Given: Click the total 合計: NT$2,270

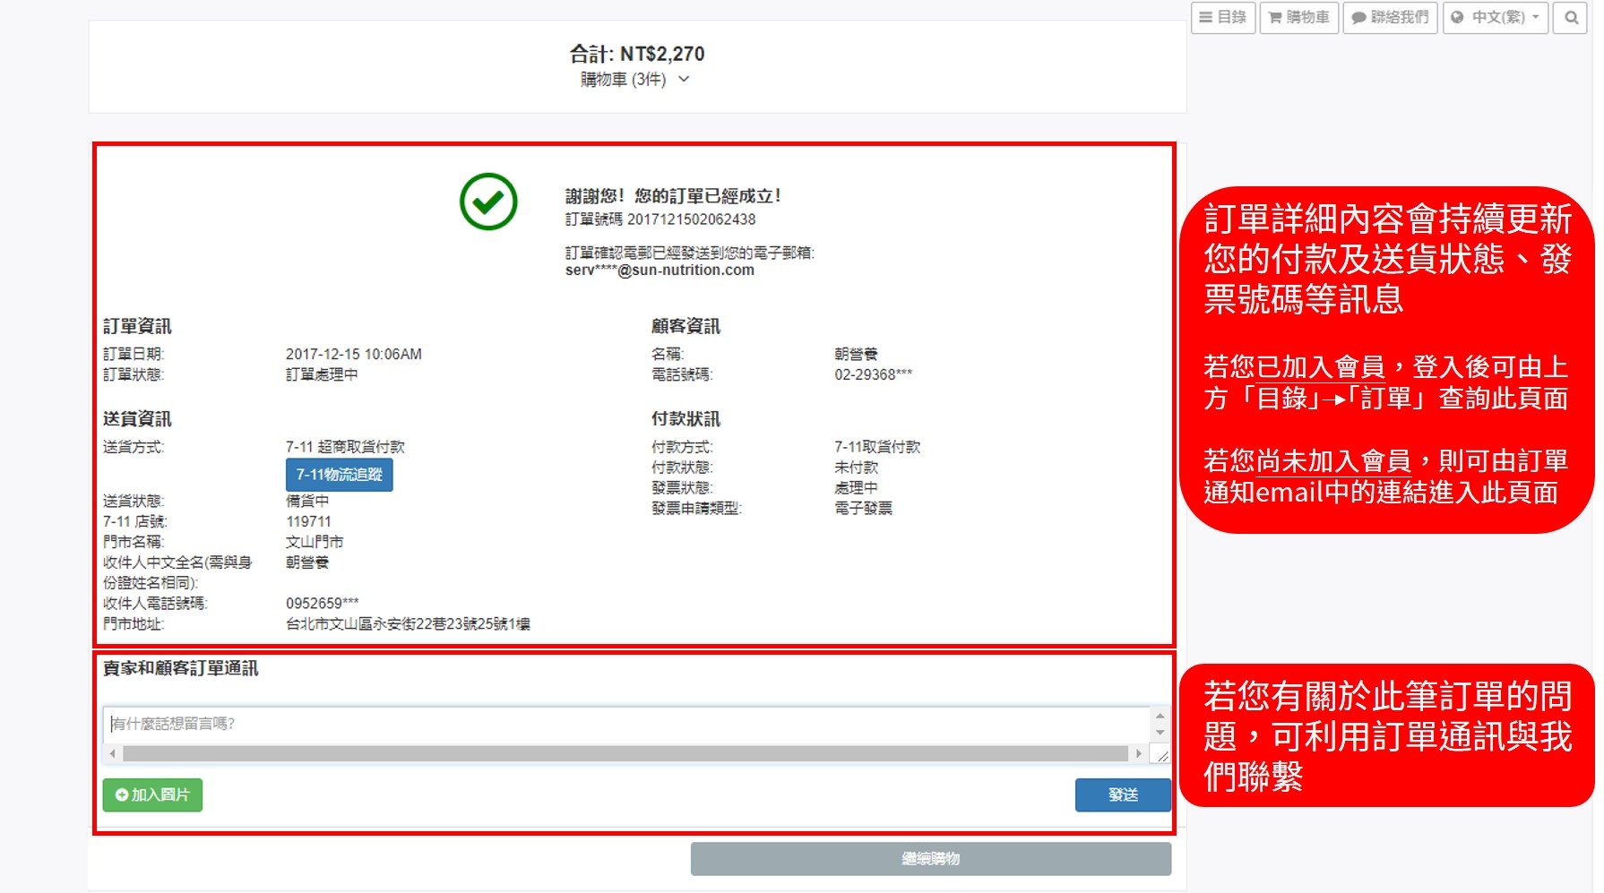Looking at the screenshot, I should [x=637, y=54].
